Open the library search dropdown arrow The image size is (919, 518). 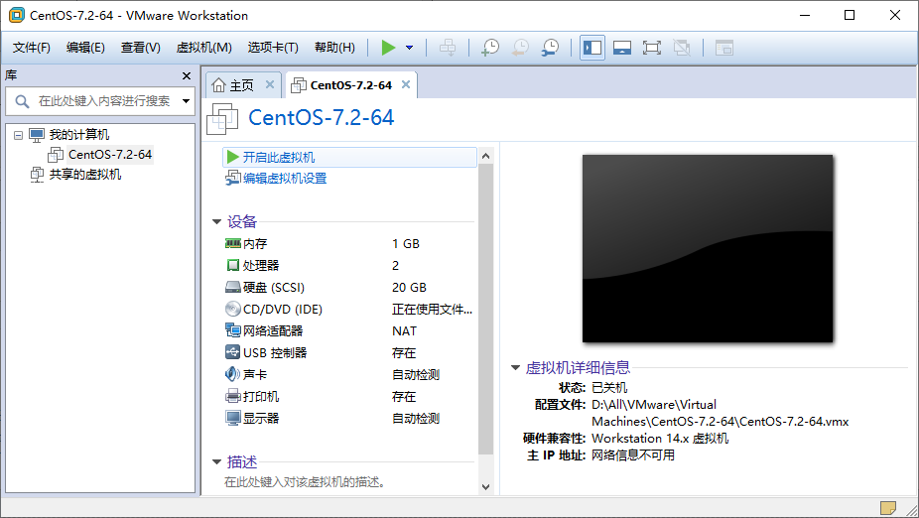[186, 101]
